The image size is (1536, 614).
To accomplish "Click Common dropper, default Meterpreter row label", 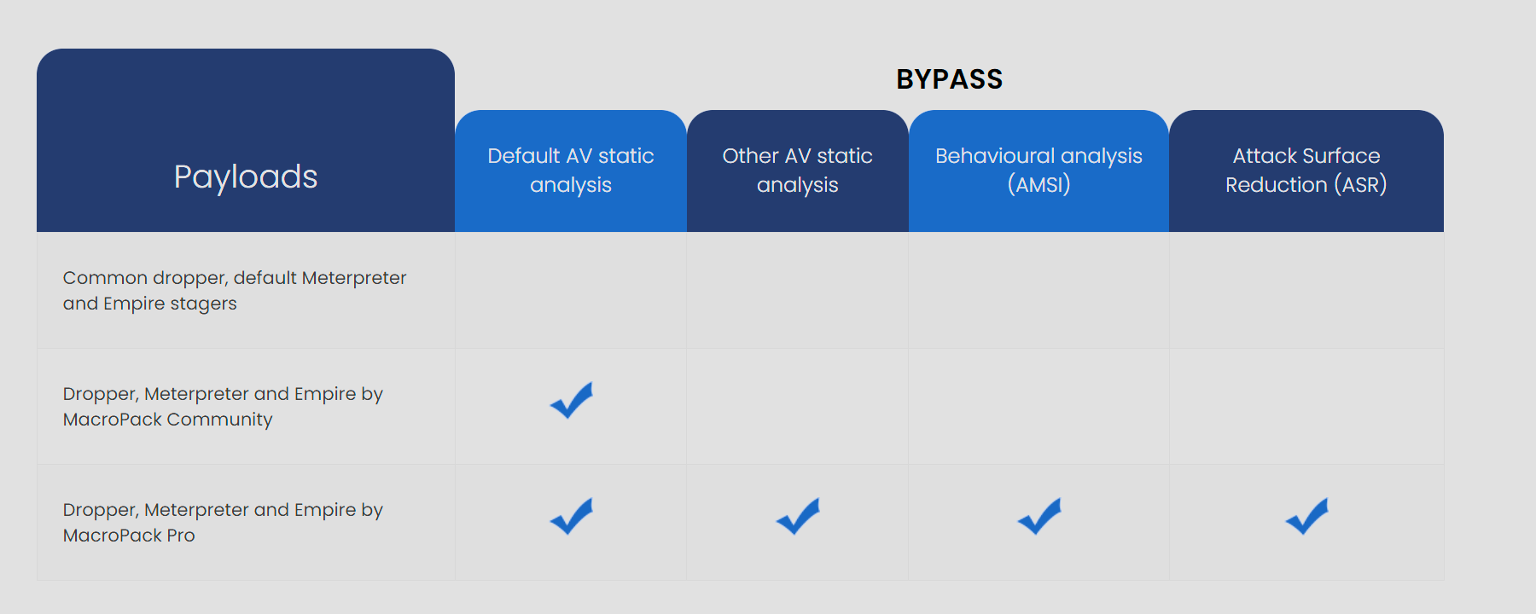I will click(235, 291).
